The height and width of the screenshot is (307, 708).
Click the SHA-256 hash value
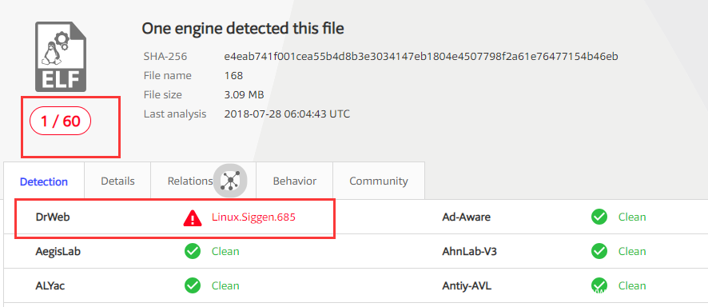(421, 57)
